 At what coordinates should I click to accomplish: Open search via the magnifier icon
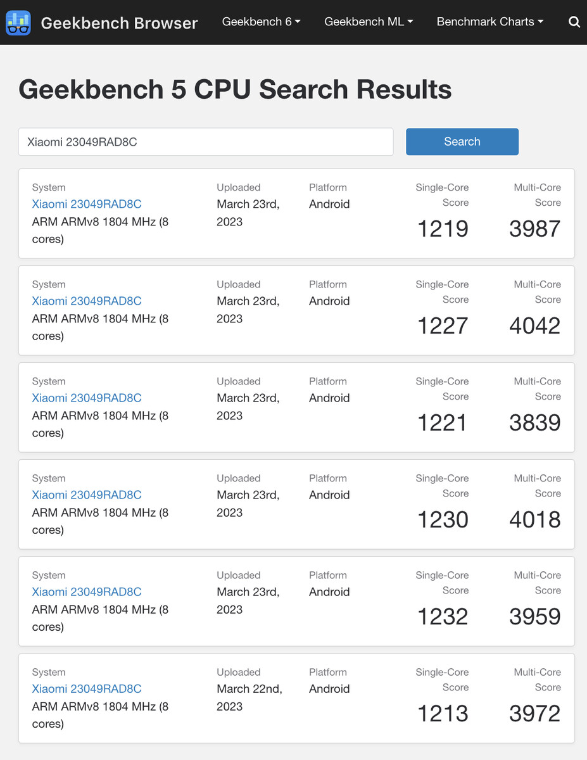click(x=574, y=22)
